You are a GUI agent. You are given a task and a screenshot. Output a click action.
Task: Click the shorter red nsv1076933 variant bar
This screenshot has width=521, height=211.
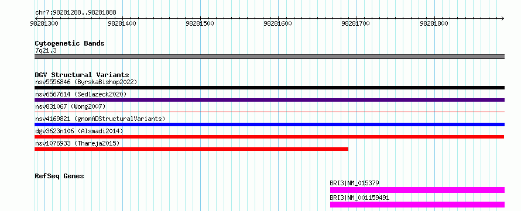191,149
